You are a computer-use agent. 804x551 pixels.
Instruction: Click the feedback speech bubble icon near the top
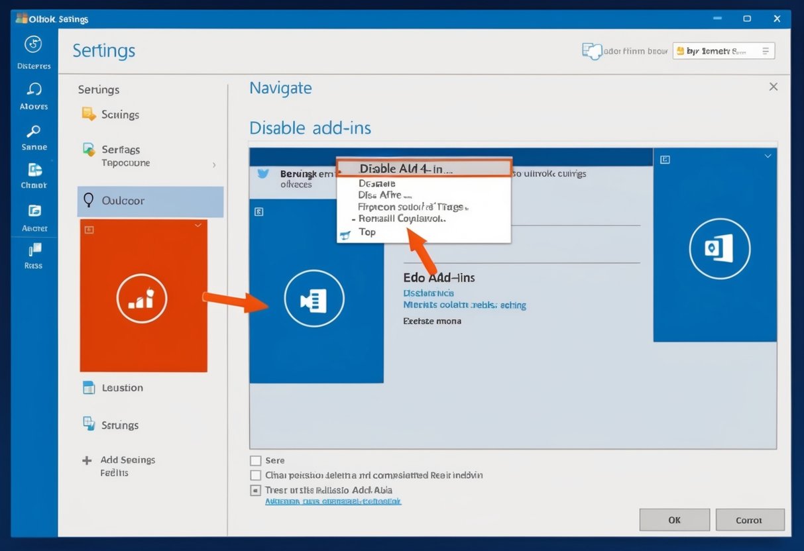593,50
